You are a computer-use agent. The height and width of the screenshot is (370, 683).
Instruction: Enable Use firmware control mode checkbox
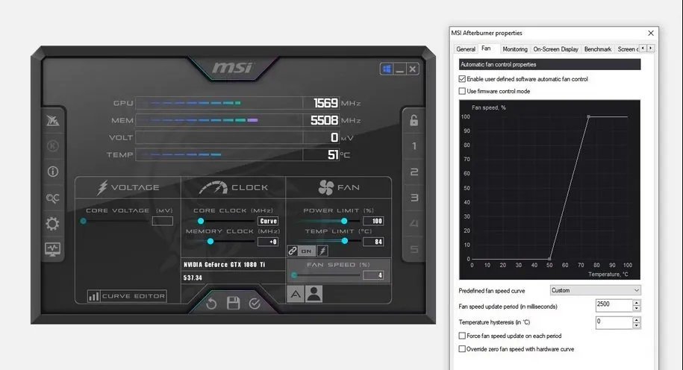click(462, 91)
